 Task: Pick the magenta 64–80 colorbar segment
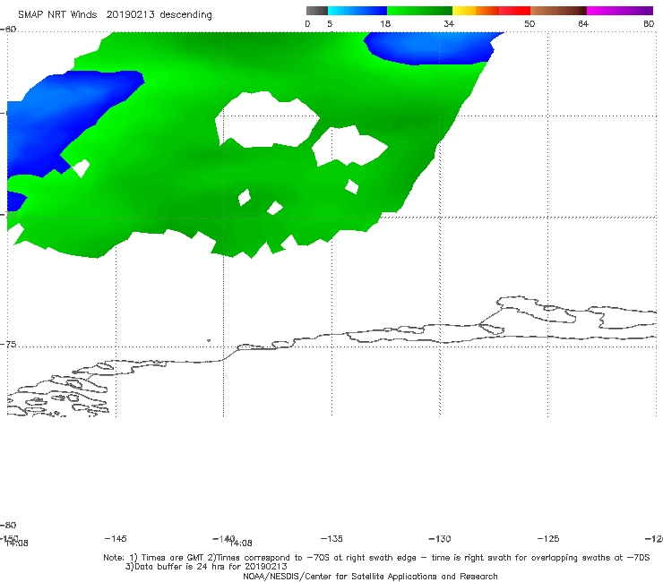click(x=620, y=11)
